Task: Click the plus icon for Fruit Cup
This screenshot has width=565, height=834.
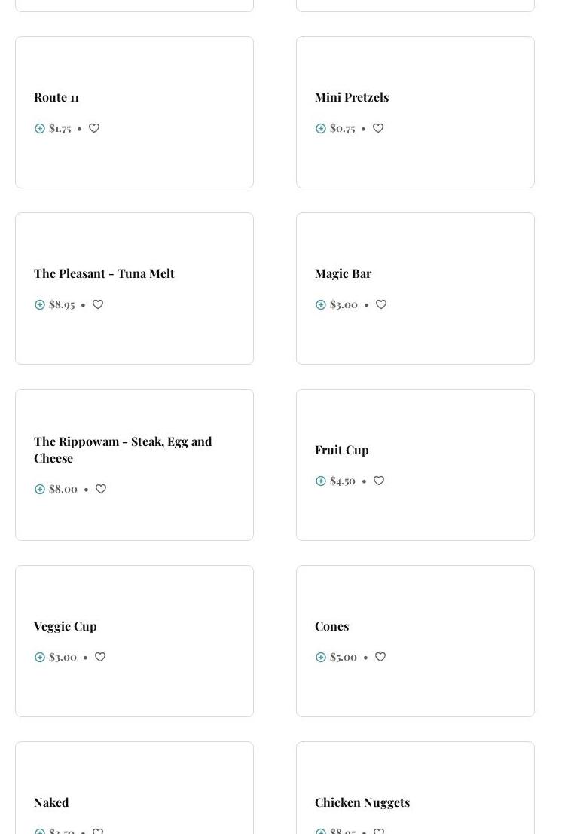Action: tap(321, 481)
